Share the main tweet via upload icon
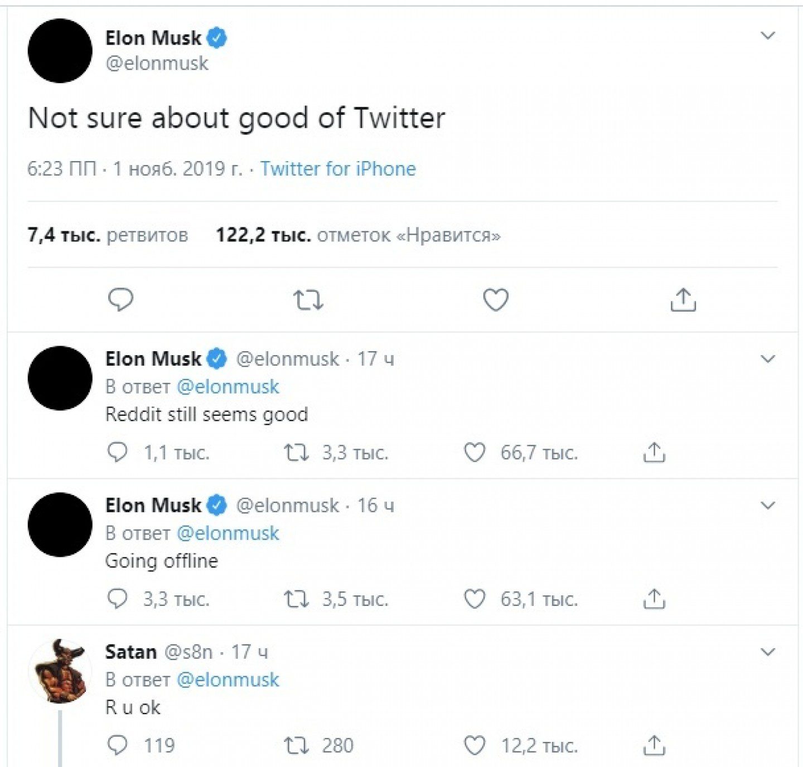Viewport: 803px width, 767px height. point(683,300)
